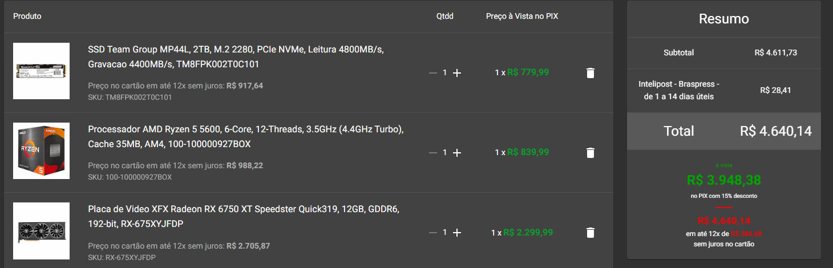Open the SSD Team Group MP44L product title
833x268 pixels.
(x=236, y=57)
